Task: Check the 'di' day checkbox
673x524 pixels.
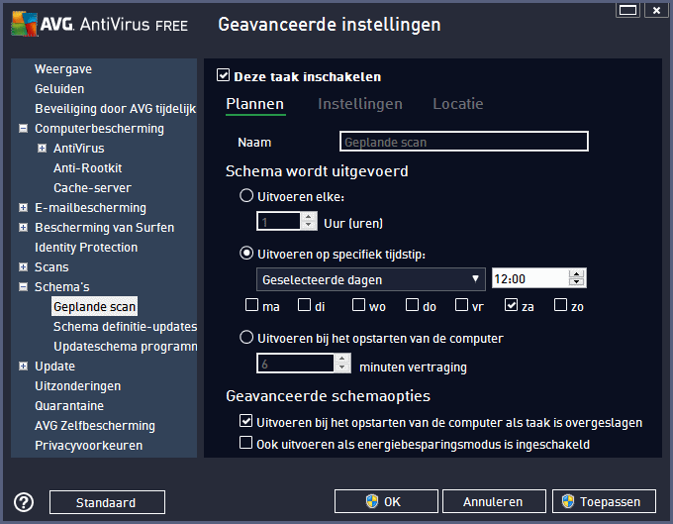Action: pos(304,305)
